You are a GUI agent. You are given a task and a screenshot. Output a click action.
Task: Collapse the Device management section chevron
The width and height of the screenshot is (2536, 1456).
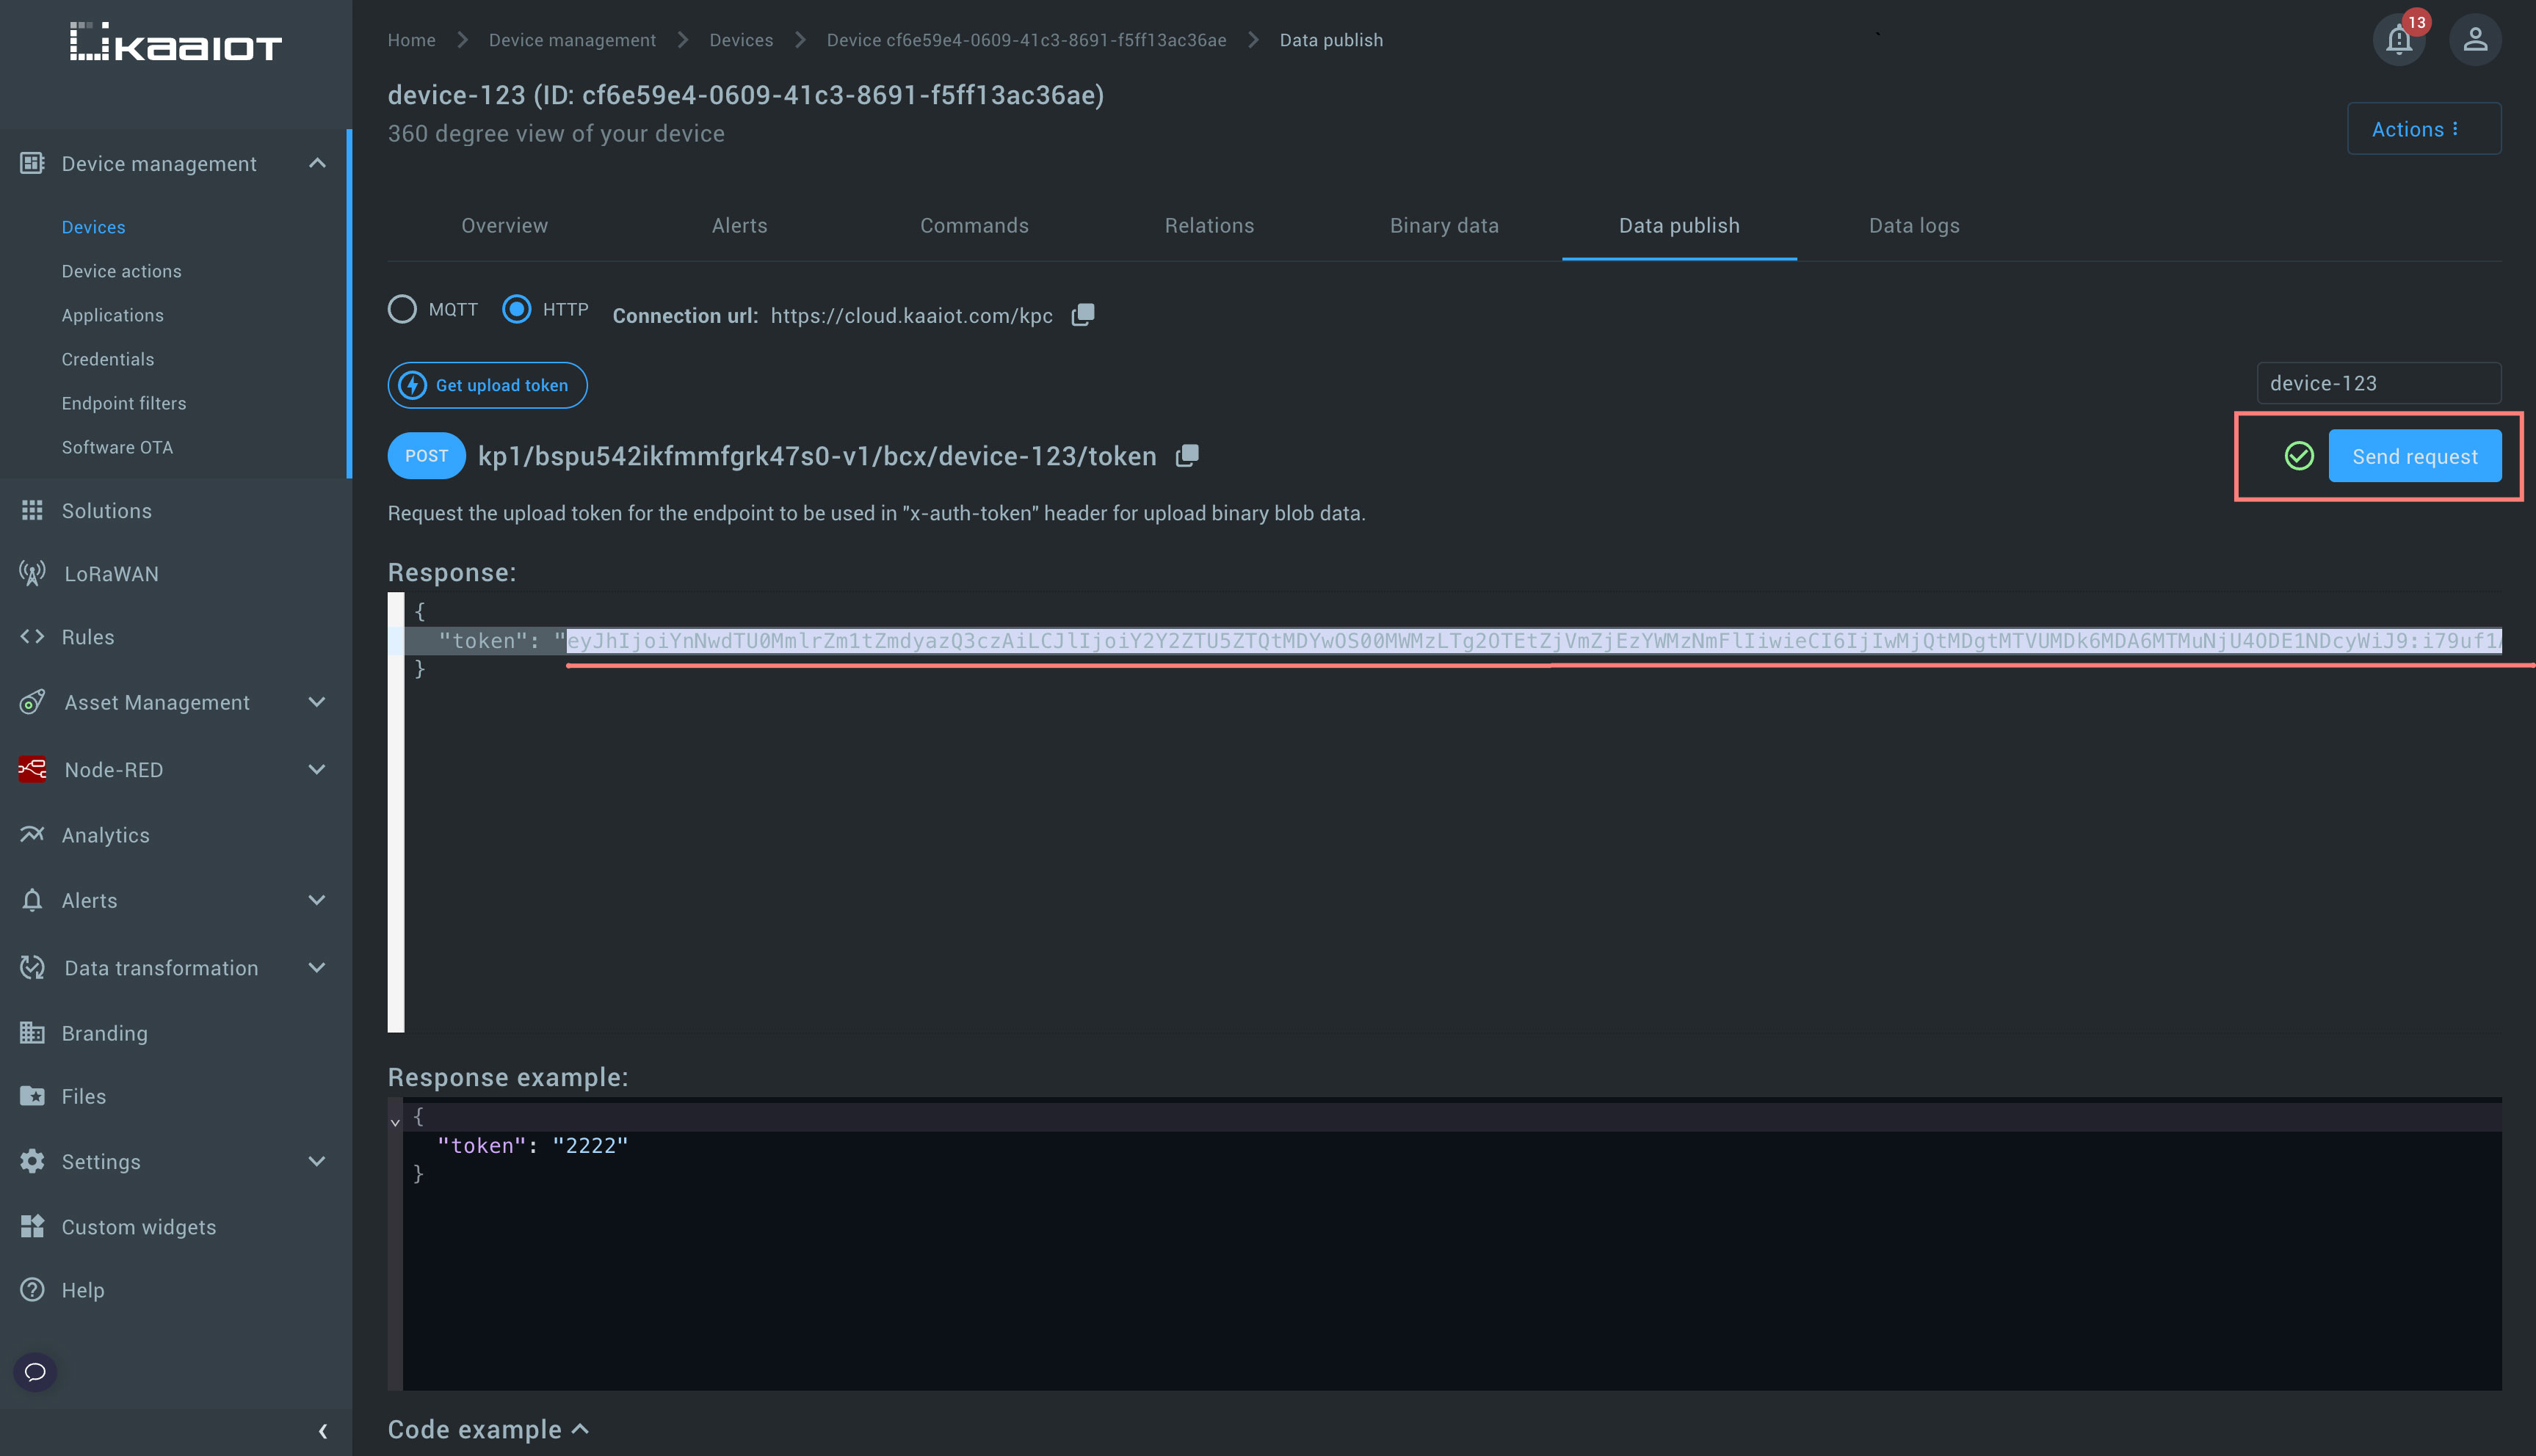click(317, 163)
